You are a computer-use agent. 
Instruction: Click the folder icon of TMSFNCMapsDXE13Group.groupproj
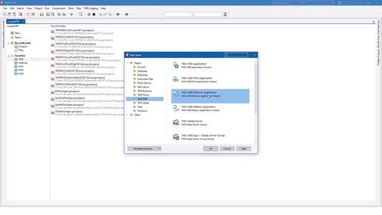(53, 52)
